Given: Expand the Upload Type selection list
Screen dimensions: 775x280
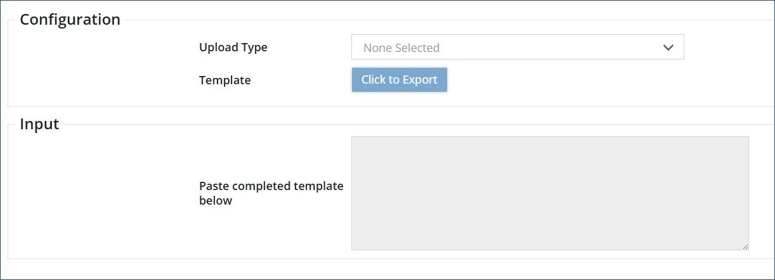Looking at the screenshot, I should [x=517, y=48].
